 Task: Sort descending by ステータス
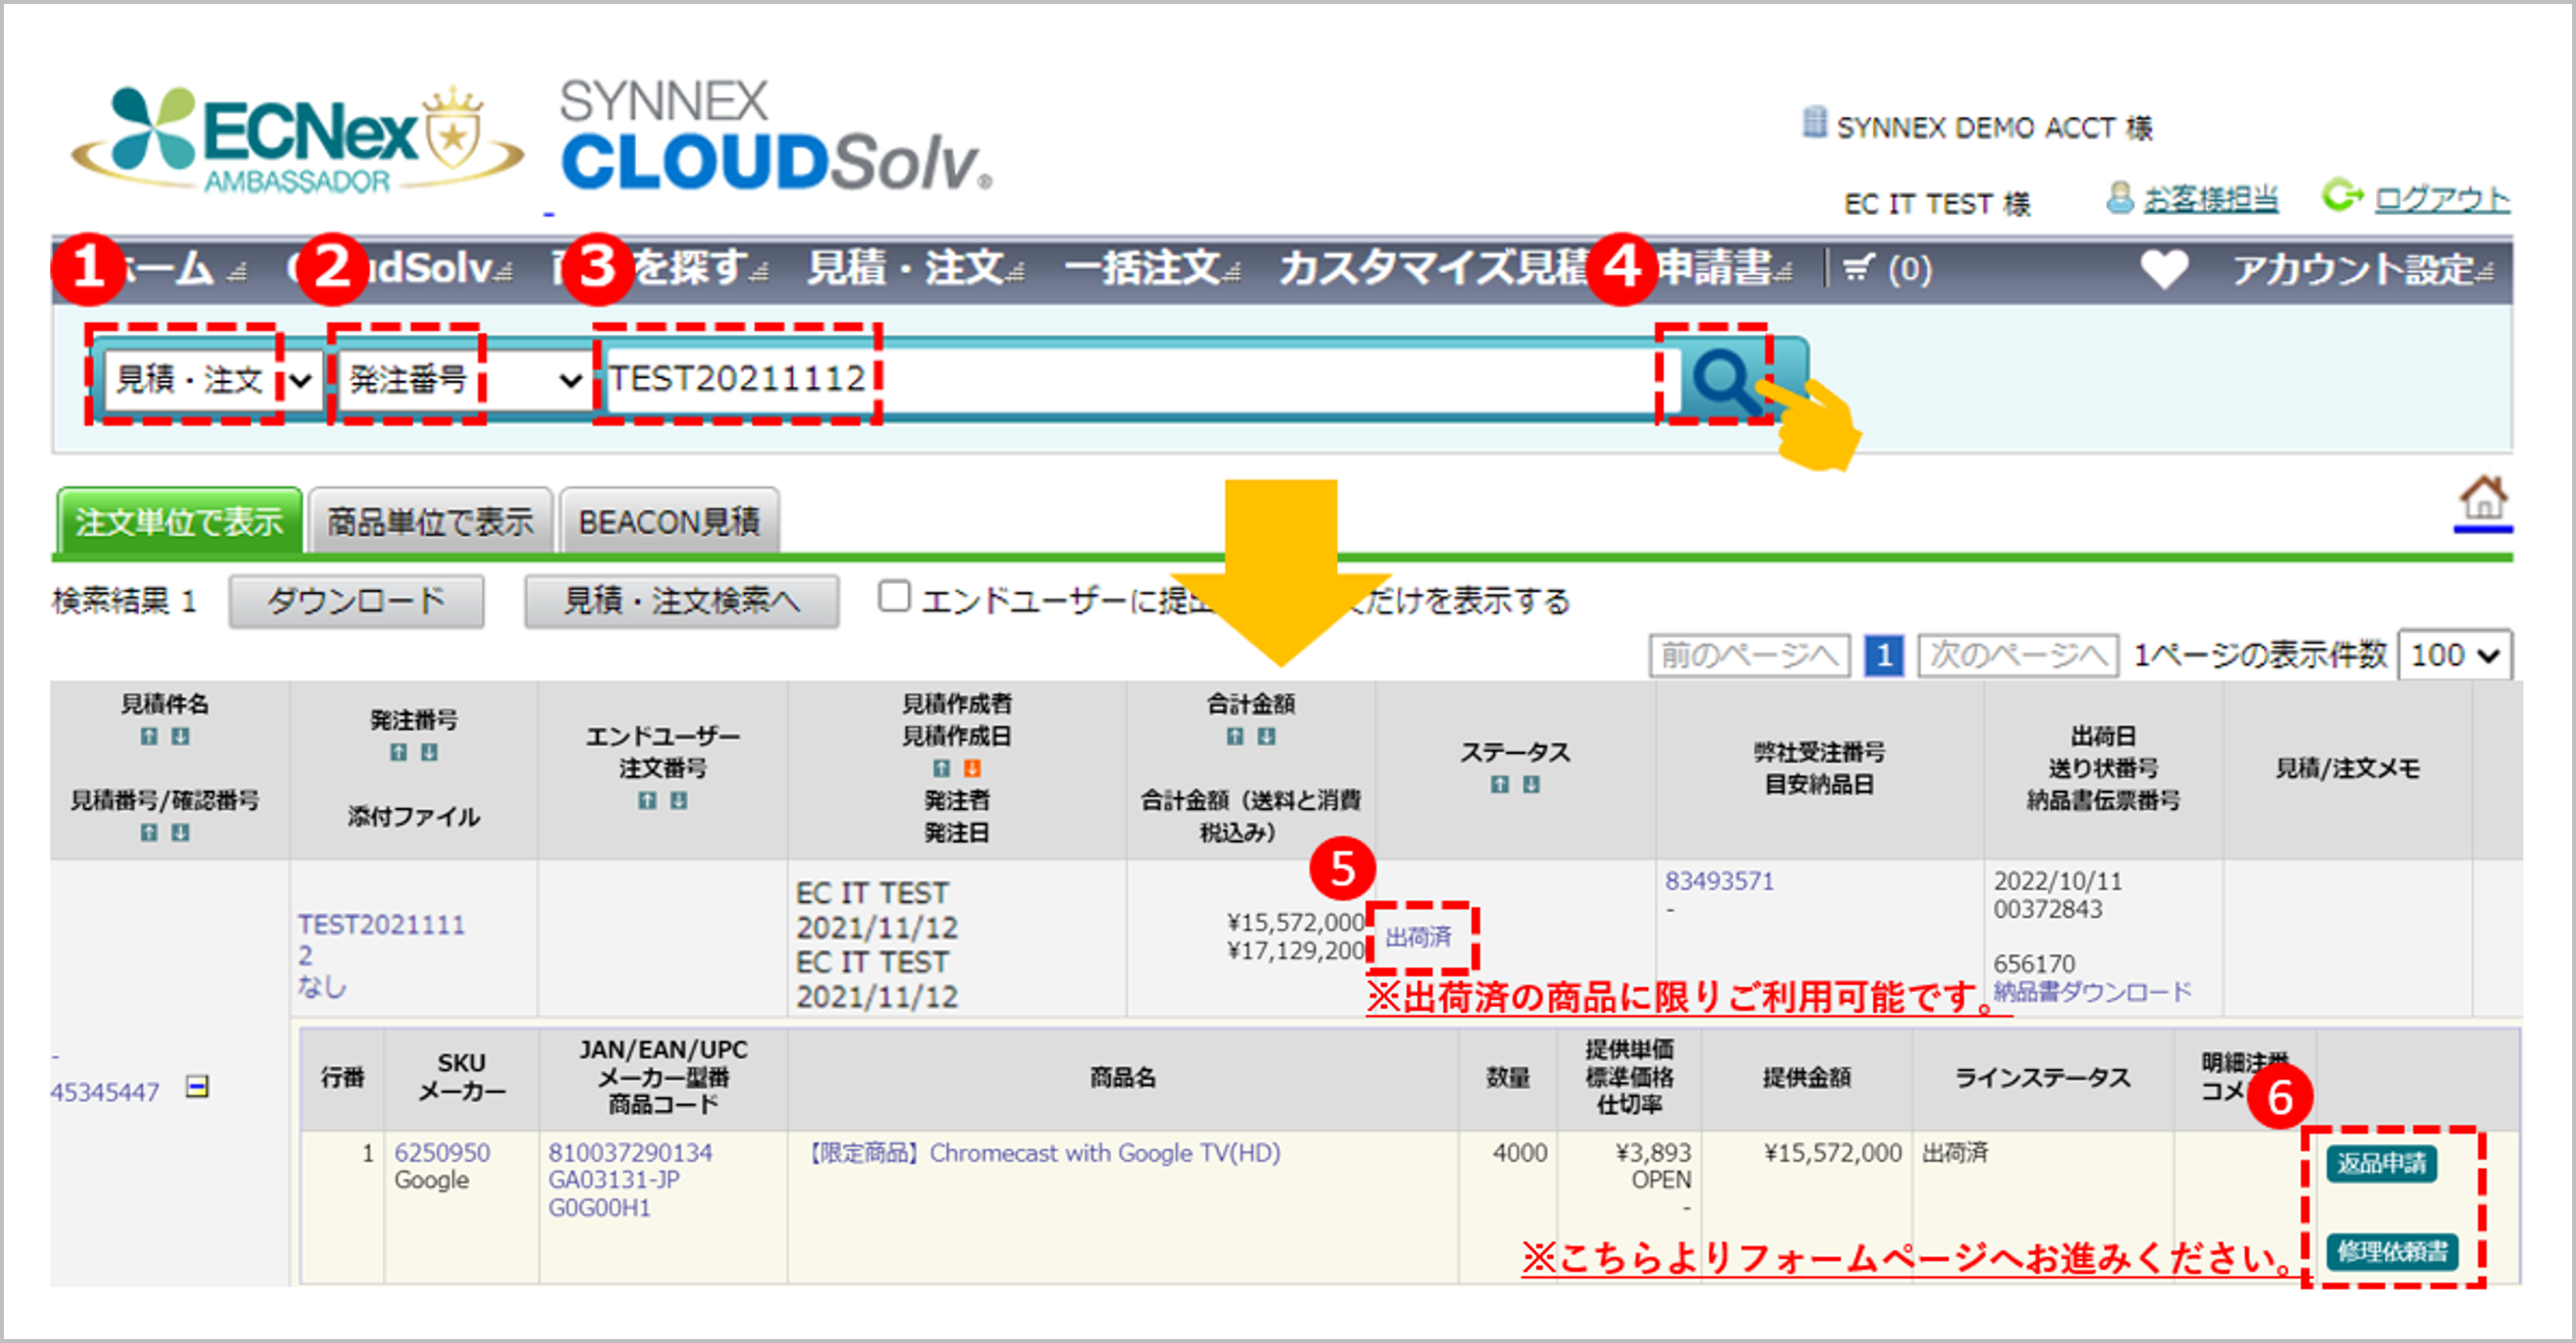(1531, 785)
